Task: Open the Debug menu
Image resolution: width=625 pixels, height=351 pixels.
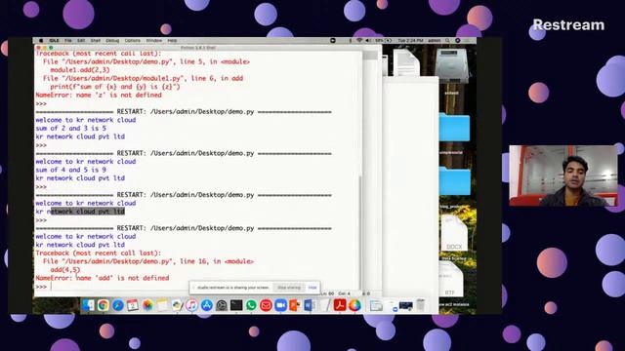Action: [x=112, y=41]
